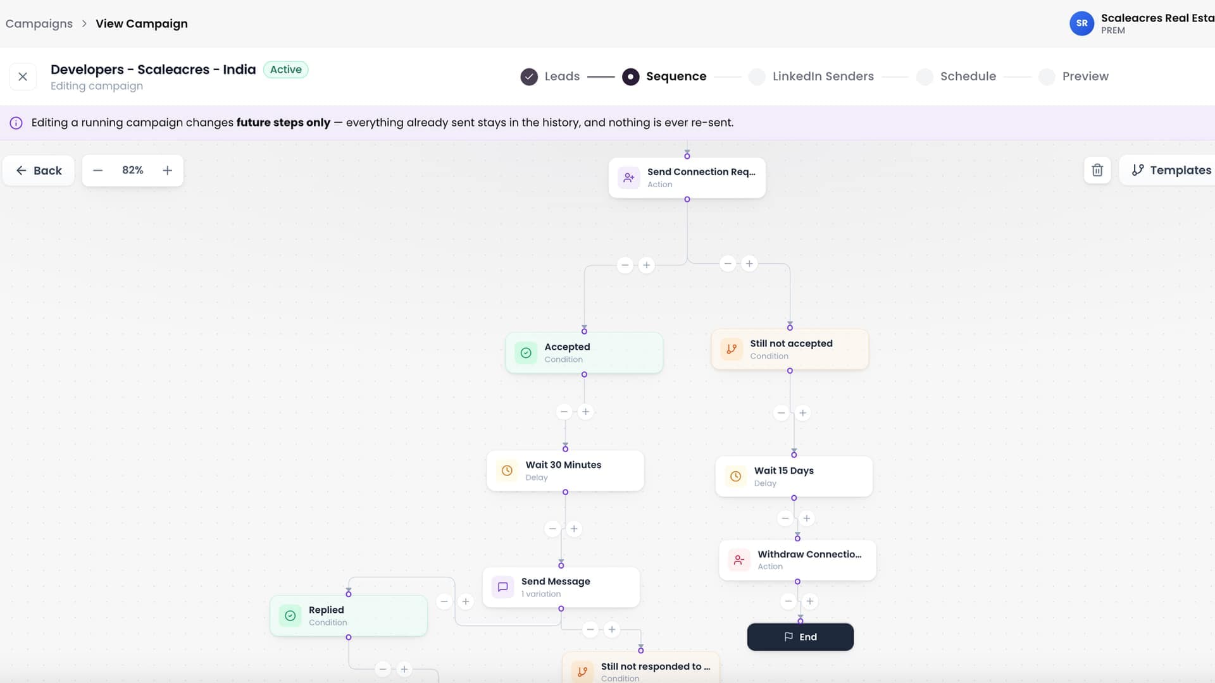The image size is (1215, 683).
Task: Add a step below Wait 30 Minutes
Action: coord(574,529)
